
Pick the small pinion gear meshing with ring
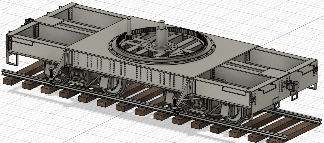(x=129, y=37)
